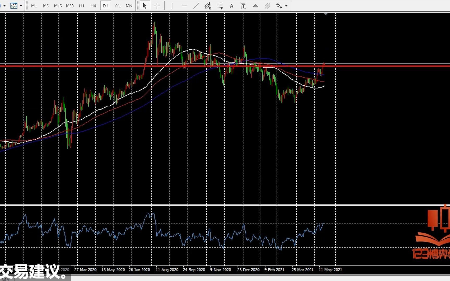
Task: Click the 11 May 2021 date label
Action: point(330,270)
